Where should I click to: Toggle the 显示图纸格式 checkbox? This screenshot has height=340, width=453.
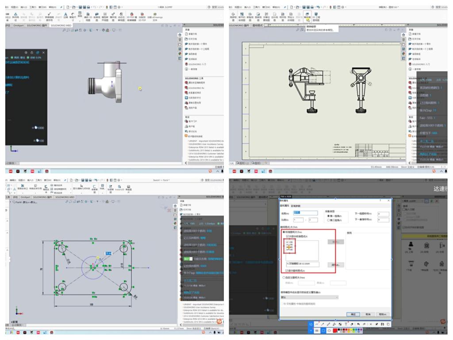(x=287, y=270)
